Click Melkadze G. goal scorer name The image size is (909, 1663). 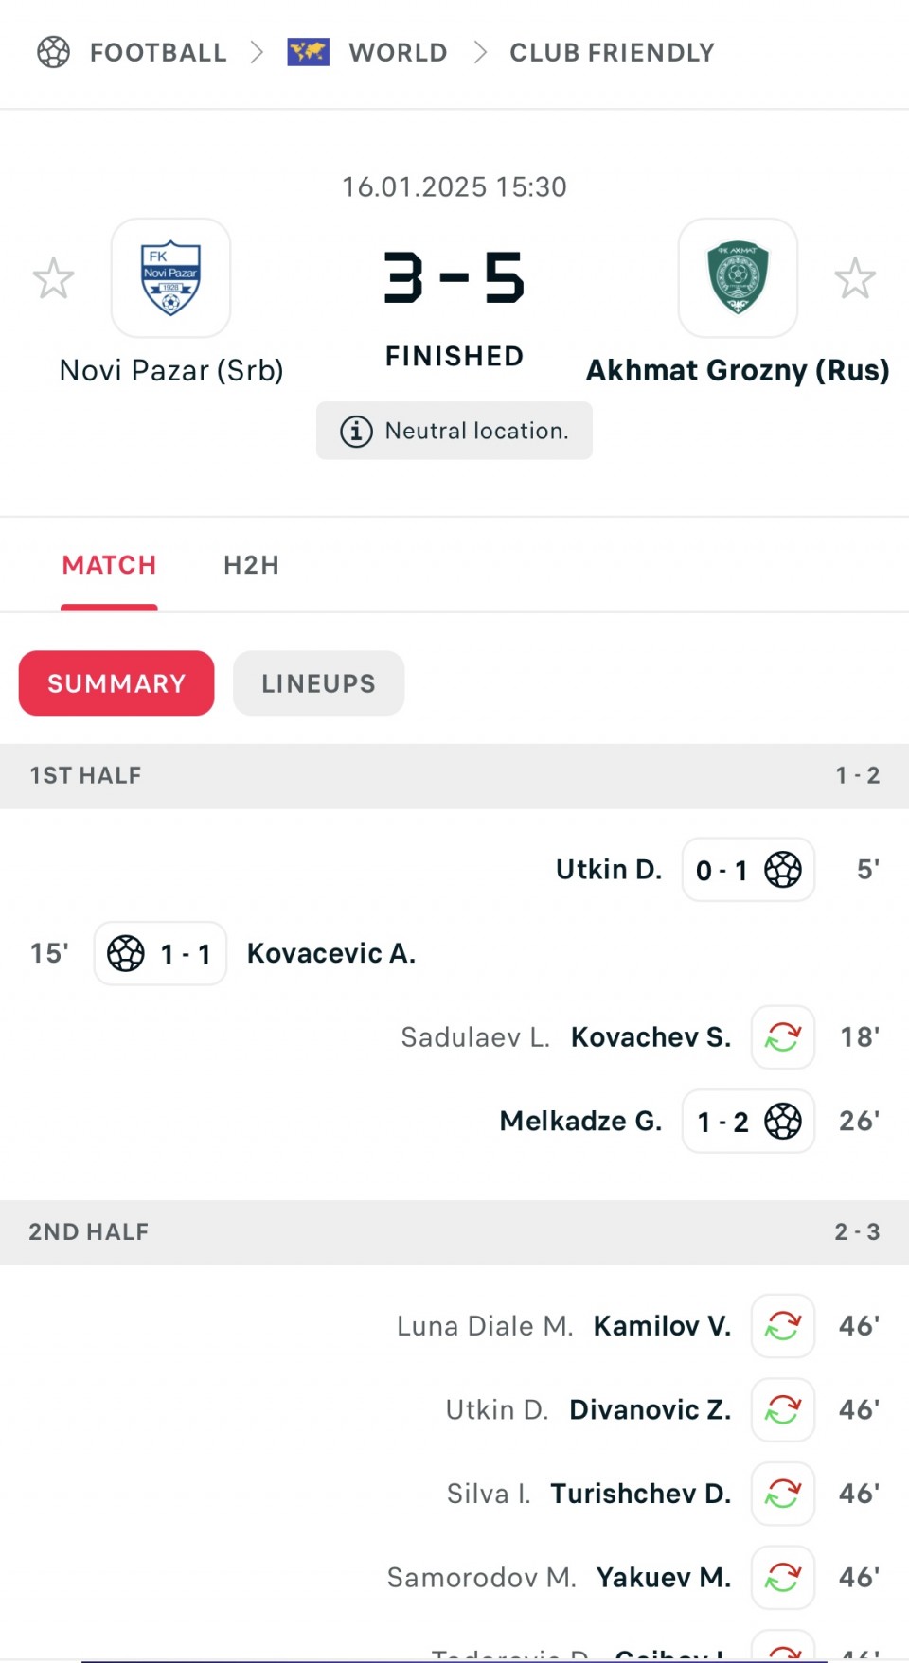click(580, 1122)
